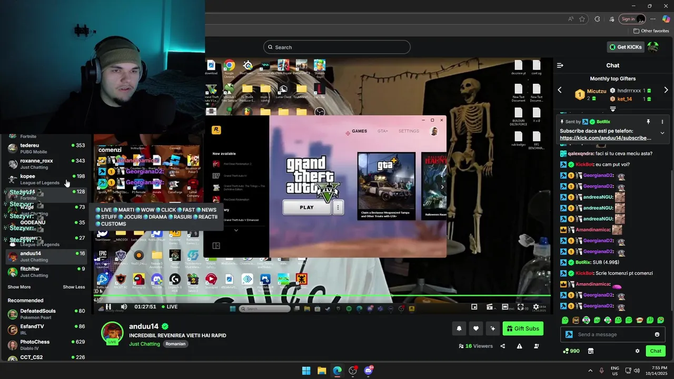Click the microphone icon in system tray
674x379 pixels.
(x=602, y=371)
